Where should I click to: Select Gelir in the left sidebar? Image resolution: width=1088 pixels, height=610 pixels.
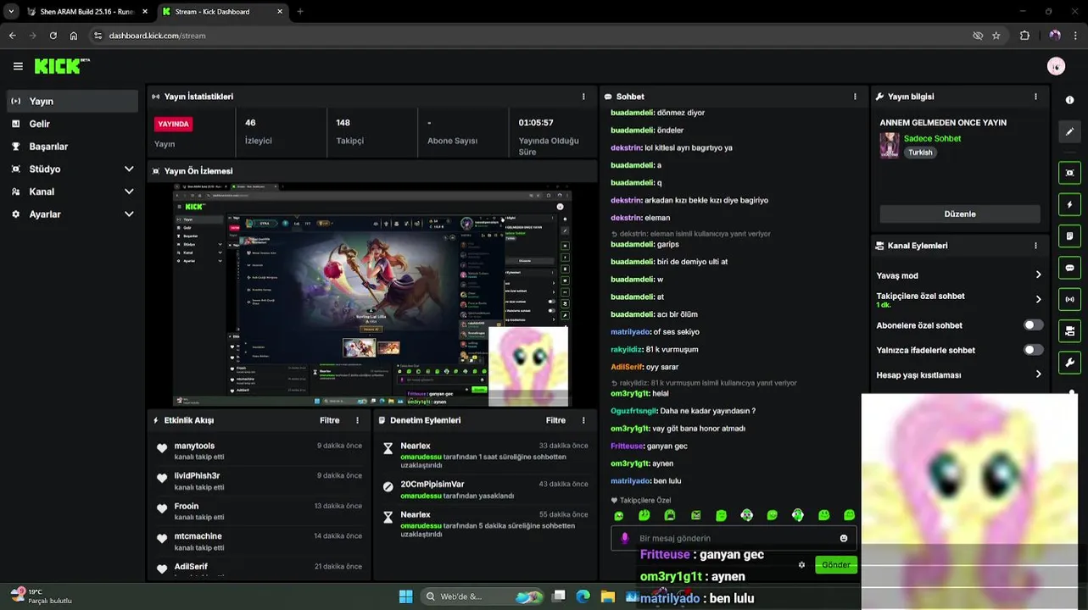(x=72, y=124)
